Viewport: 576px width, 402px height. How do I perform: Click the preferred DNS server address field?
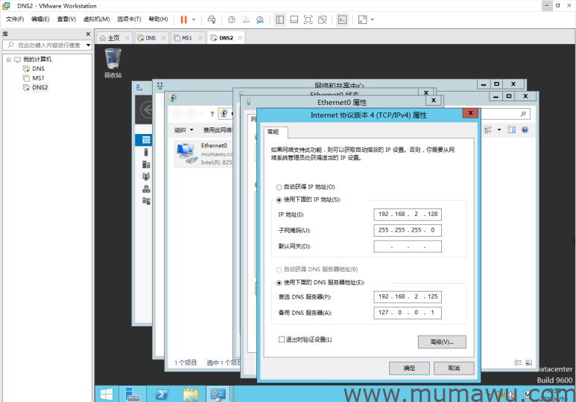(408, 296)
